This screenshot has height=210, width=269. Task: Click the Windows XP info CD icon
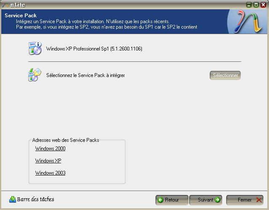35,48
